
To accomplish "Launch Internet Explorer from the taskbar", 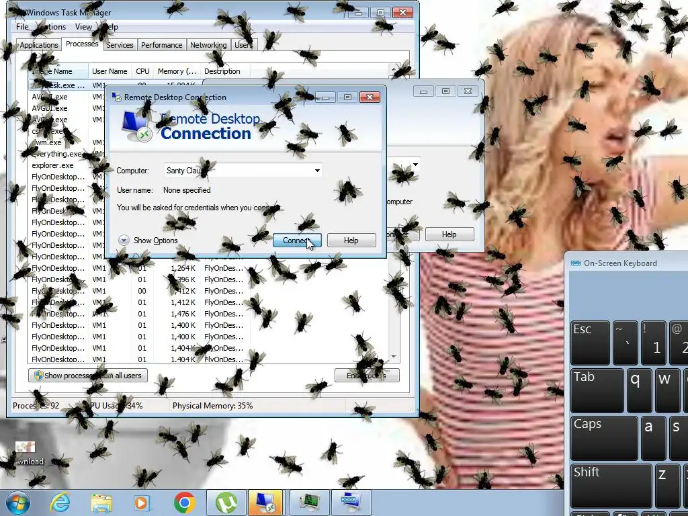I will pyautogui.click(x=60, y=503).
